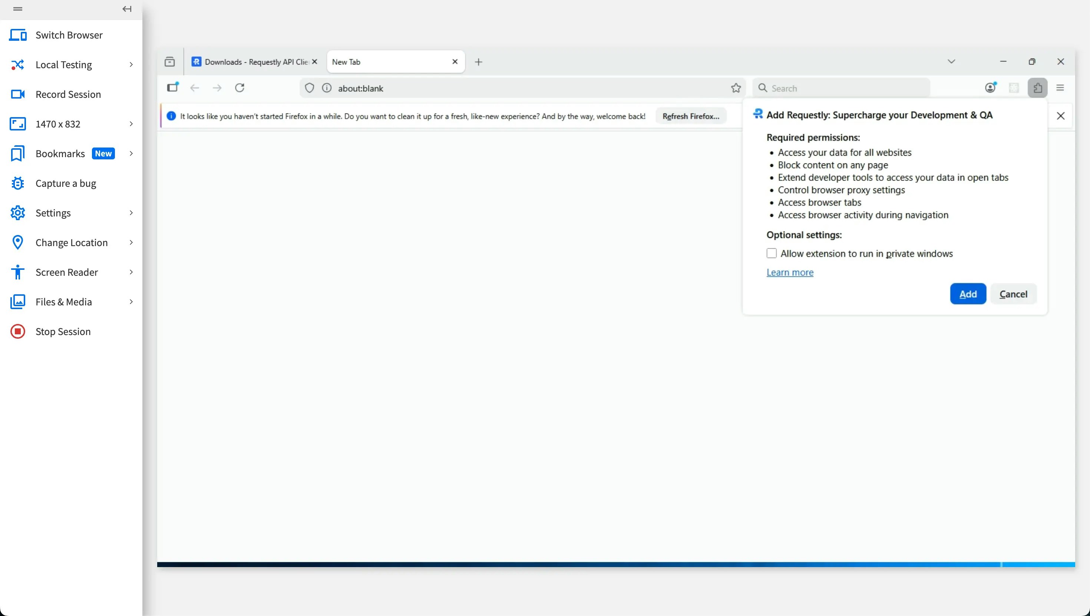Expand the Local Testing submenu
Viewport: 1090px width, 616px height.
click(71, 65)
